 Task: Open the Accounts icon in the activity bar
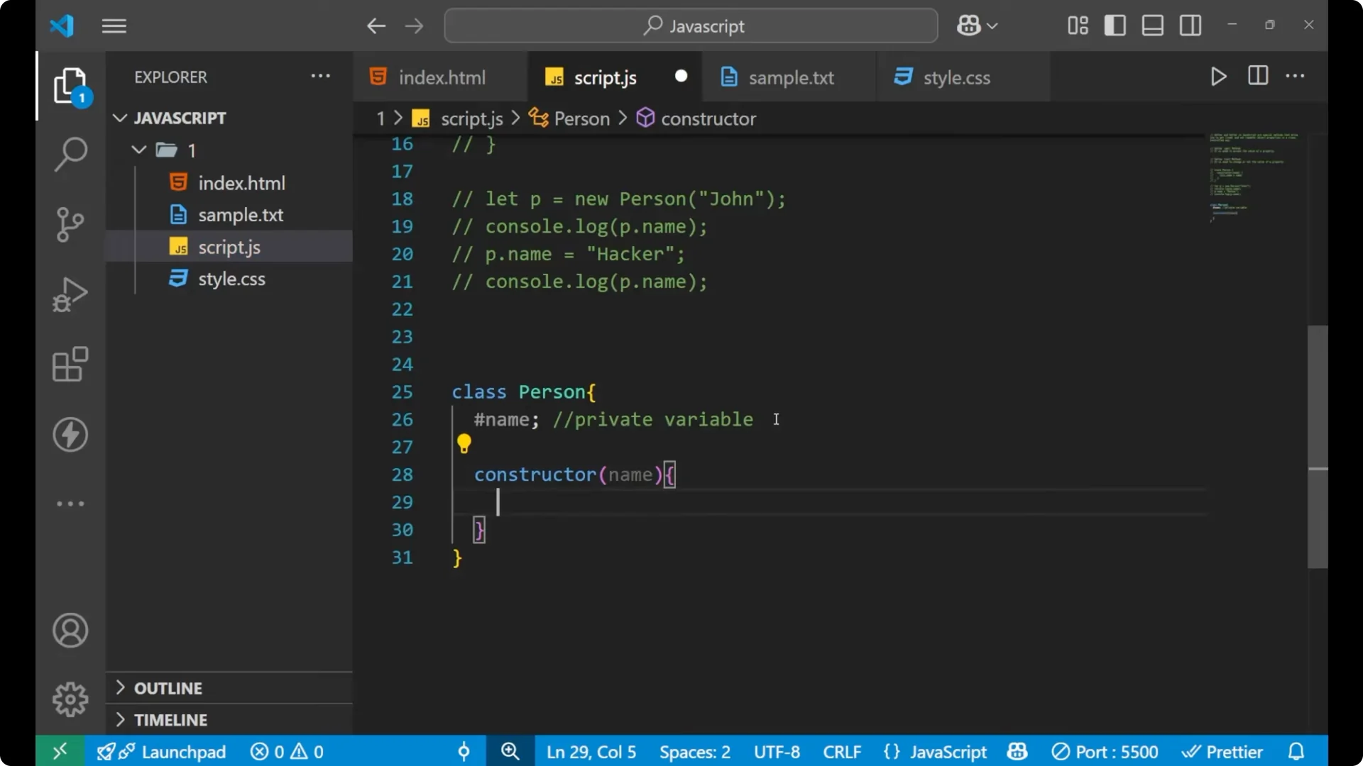[x=70, y=631]
